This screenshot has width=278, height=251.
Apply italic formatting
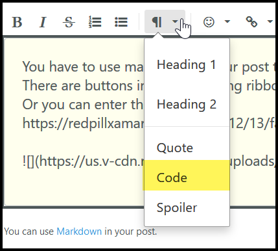[x=43, y=22]
